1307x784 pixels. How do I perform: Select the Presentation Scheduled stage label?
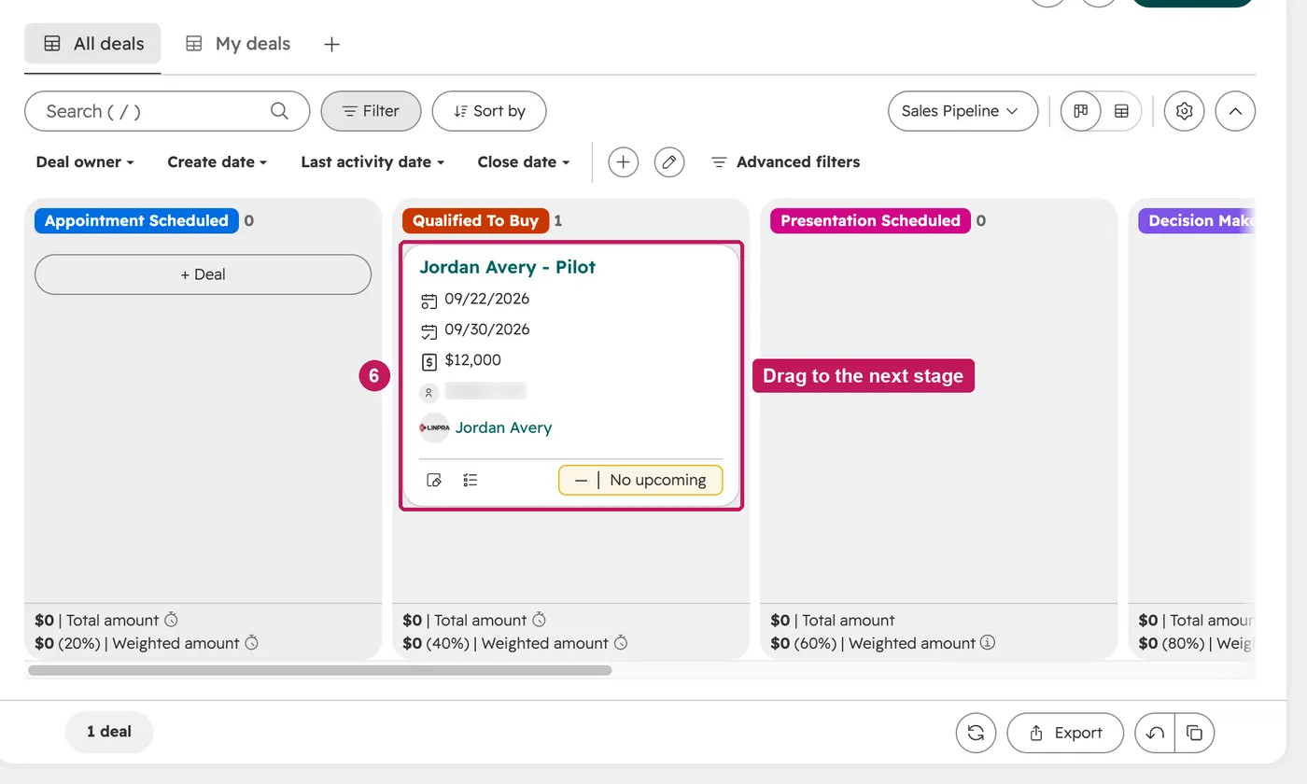(870, 220)
